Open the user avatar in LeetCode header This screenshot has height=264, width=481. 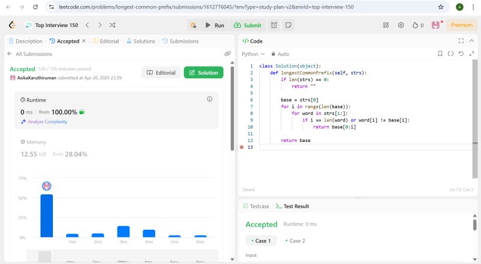click(435, 25)
